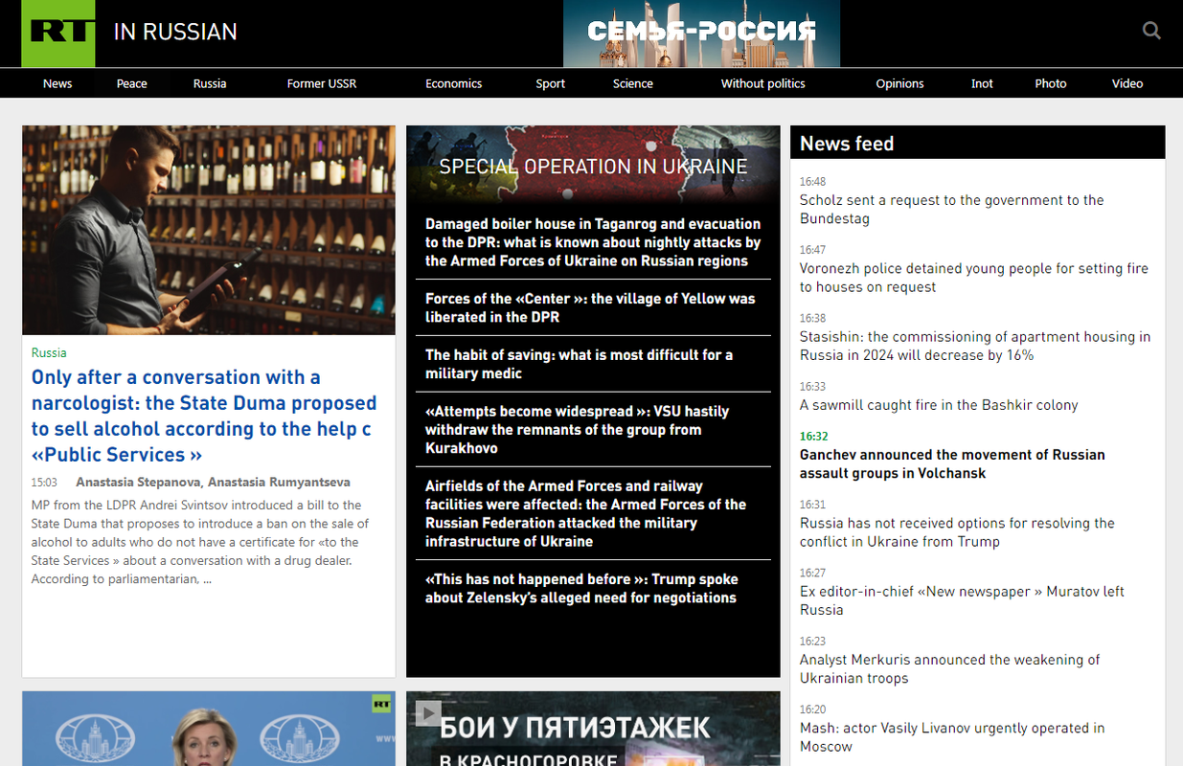The width and height of the screenshot is (1183, 766).
Task: Read Russia has not received options item
Action: pos(957,532)
